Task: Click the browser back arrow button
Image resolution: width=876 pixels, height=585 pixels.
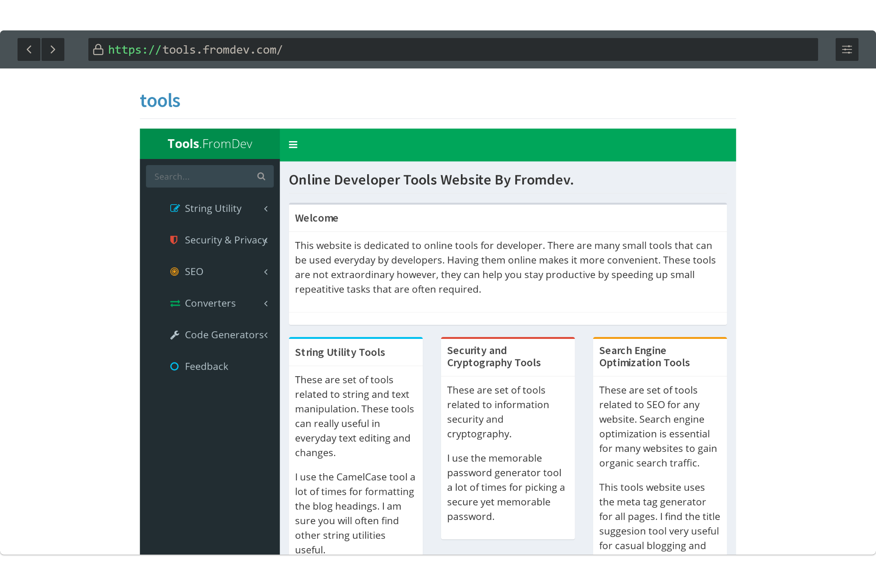Action: tap(29, 49)
